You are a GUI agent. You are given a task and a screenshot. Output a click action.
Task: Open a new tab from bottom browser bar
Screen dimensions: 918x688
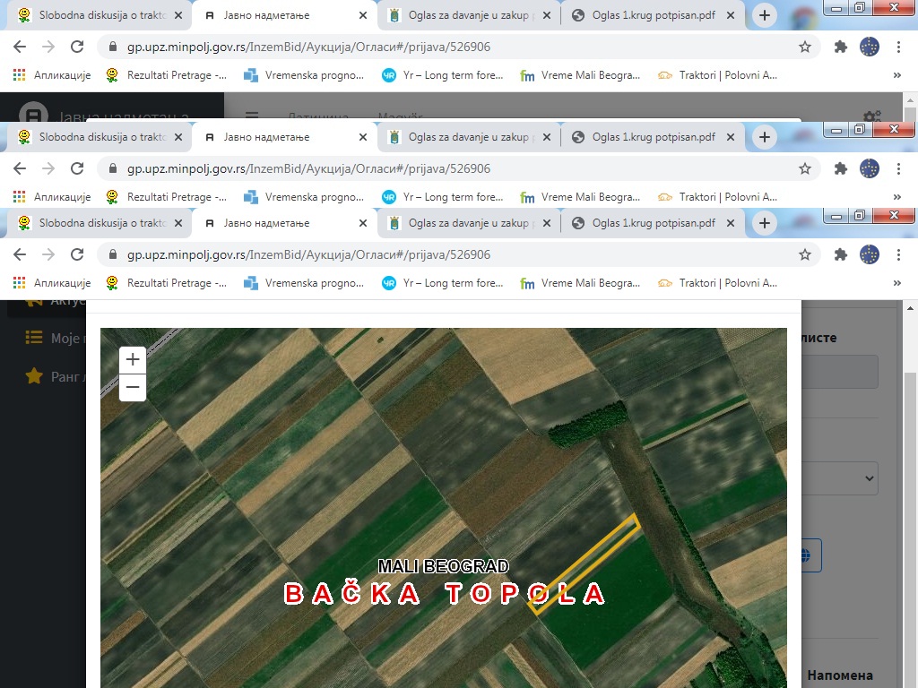tap(764, 223)
